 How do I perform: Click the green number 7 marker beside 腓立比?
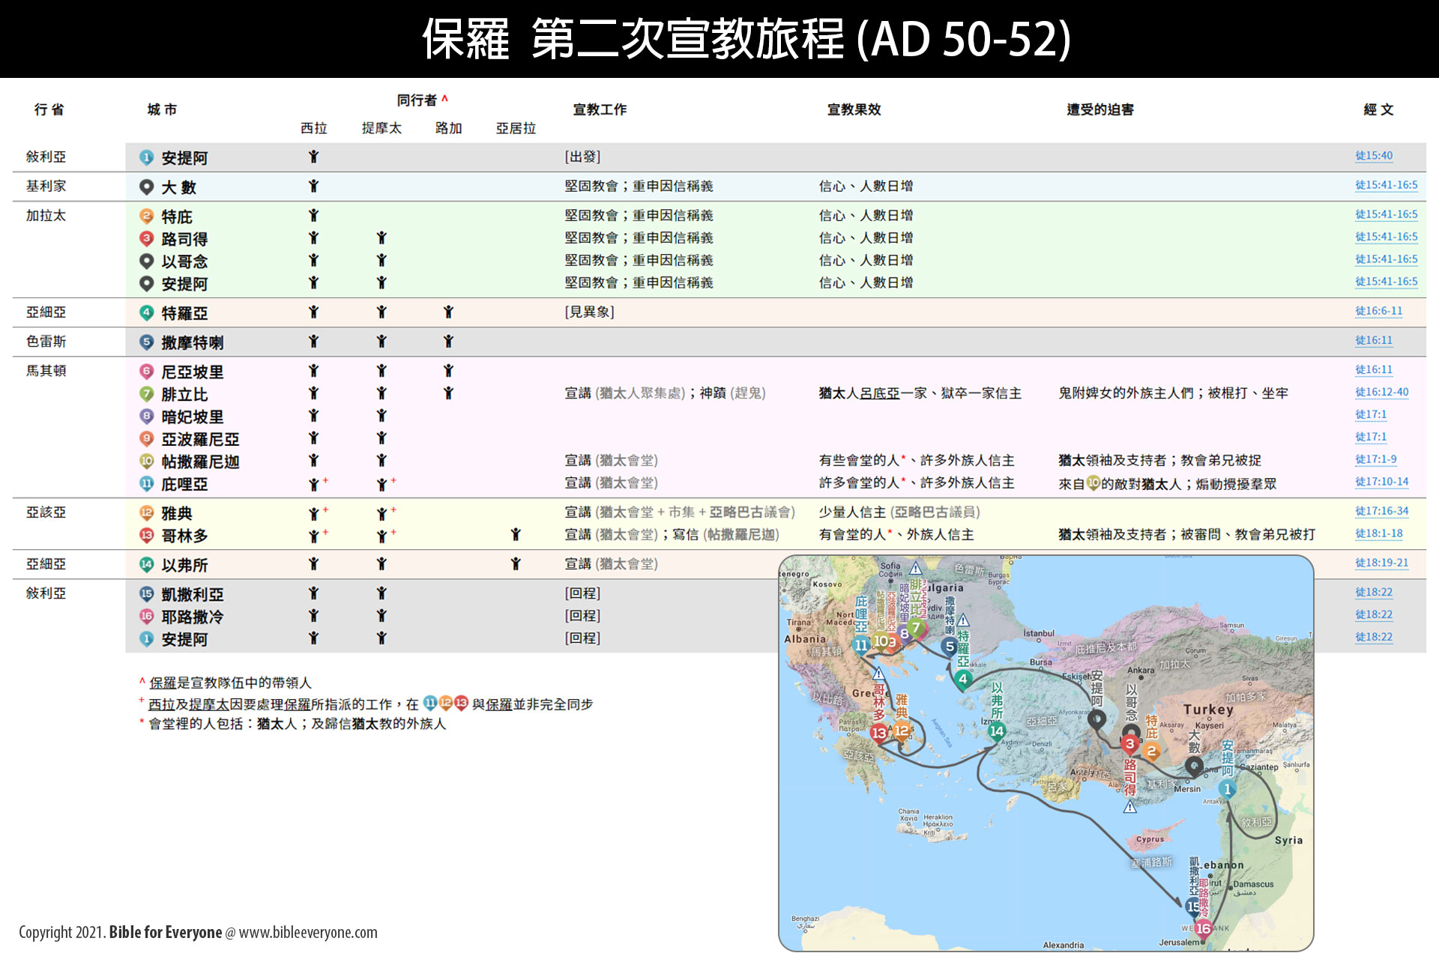146,393
